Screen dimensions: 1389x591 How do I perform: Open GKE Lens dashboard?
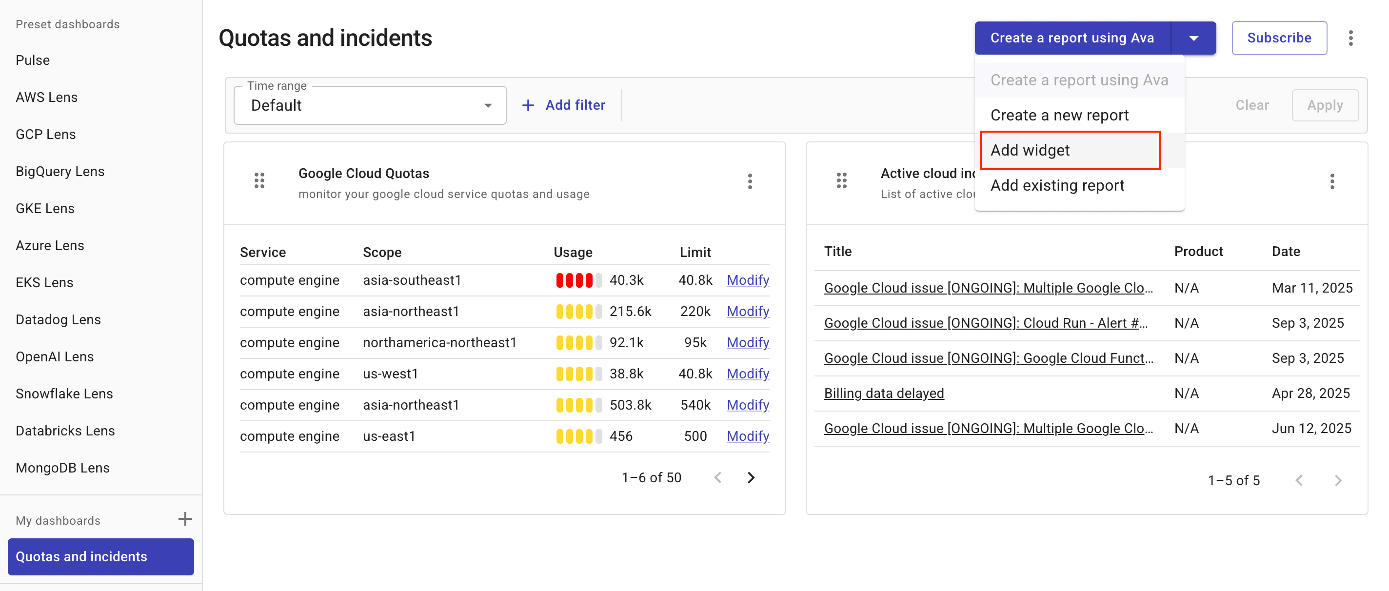point(45,208)
